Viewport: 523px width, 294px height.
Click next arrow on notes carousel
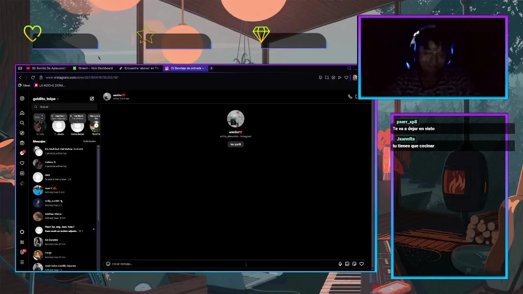[96, 125]
